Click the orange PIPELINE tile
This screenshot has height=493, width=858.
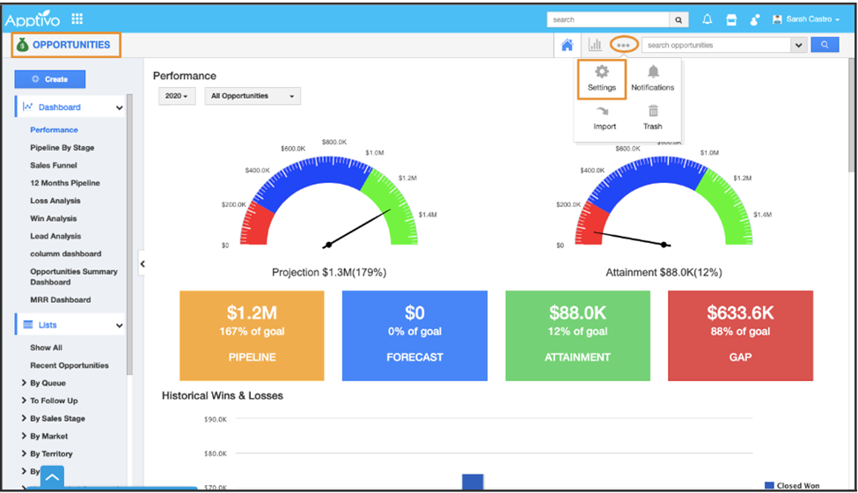[x=252, y=335]
